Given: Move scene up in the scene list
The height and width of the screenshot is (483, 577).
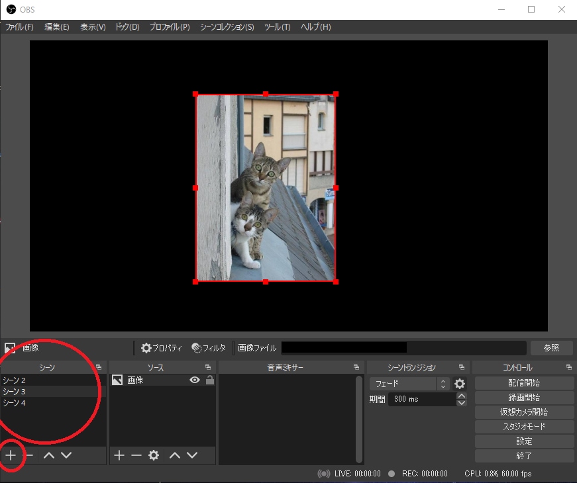Looking at the screenshot, I should [x=49, y=455].
